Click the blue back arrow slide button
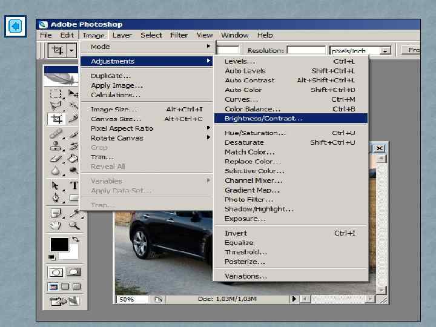The height and width of the screenshot is (327, 436). pyautogui.click(x=15, y=27)
